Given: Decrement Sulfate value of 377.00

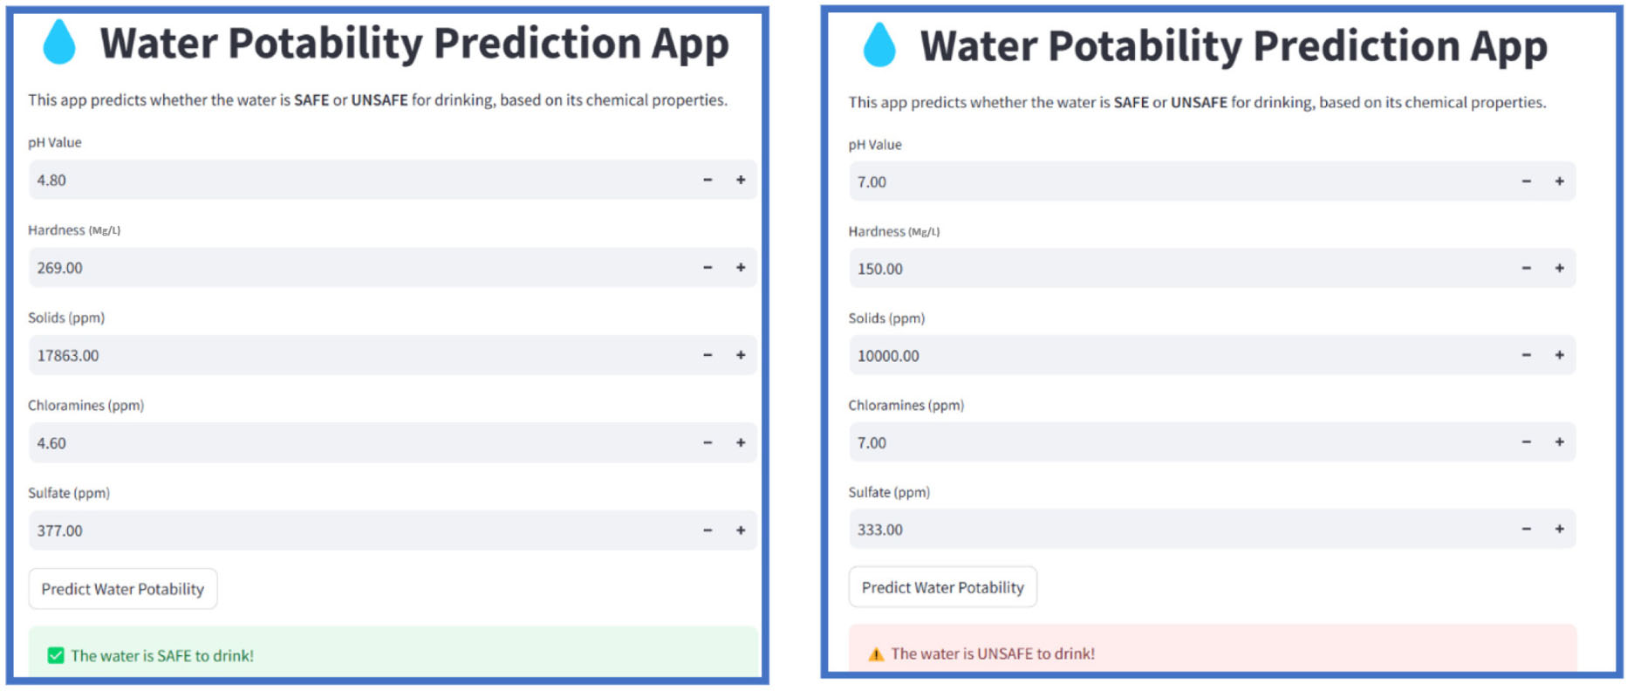Looking at the screenshot, I should pos(708,530).
